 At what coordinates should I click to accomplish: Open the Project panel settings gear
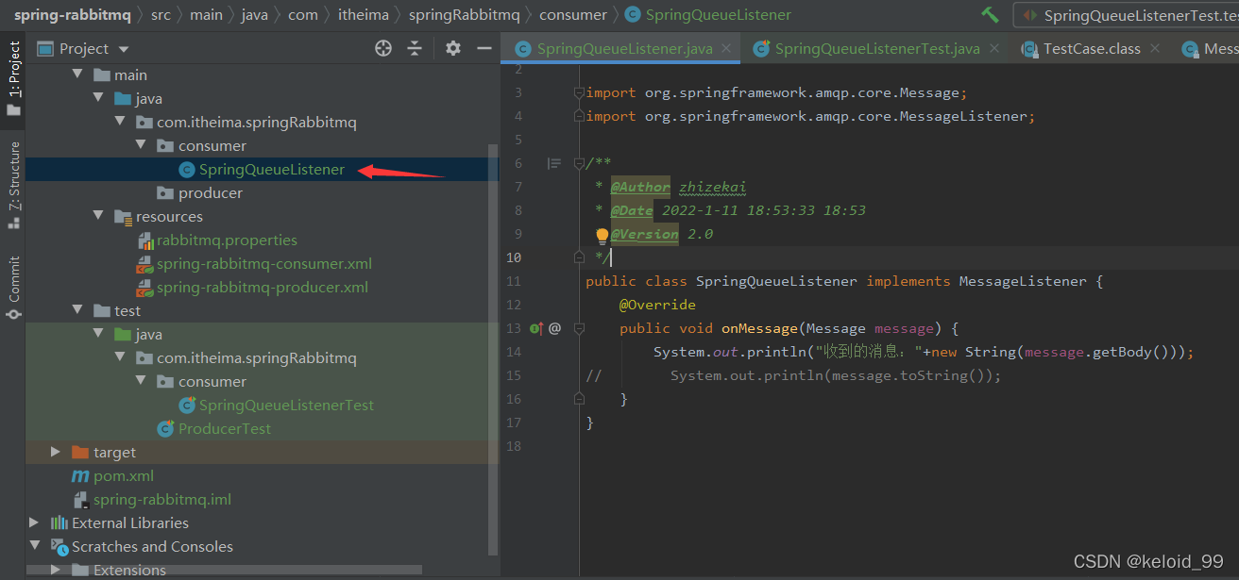pos(453,49)
